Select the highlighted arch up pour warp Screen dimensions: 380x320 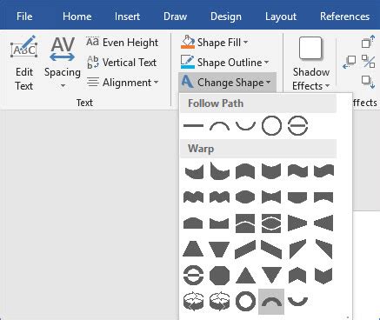pos(271,302)
